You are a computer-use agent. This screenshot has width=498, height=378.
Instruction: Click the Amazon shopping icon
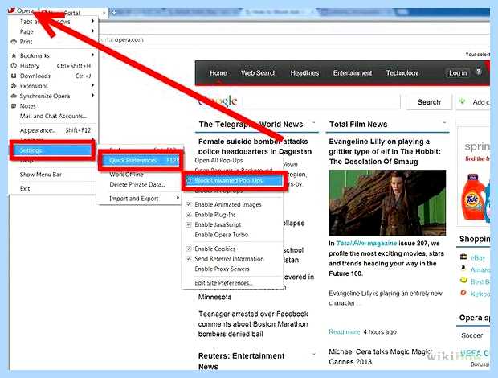tap(463, 269)
